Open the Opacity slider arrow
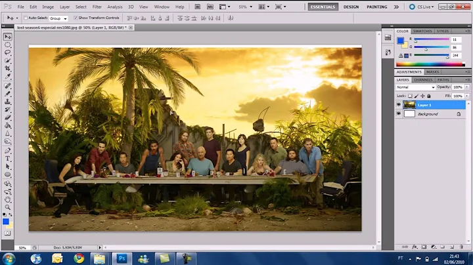 (467, 87)
